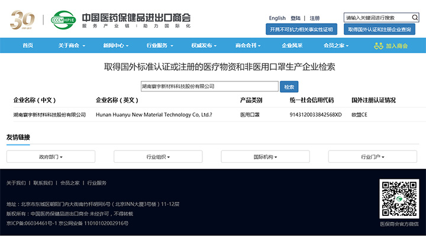Viewport: 426px width, 236px height.
Task: Open the 新闻中心 navigation menu
Action: (115, 45)
